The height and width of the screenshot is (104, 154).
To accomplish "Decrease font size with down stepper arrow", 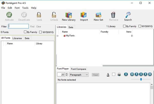I will point(67,75).
